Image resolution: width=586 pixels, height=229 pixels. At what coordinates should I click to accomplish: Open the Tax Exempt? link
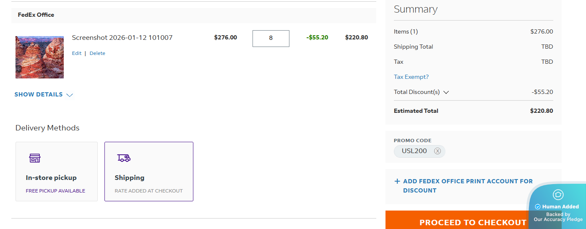411,77
